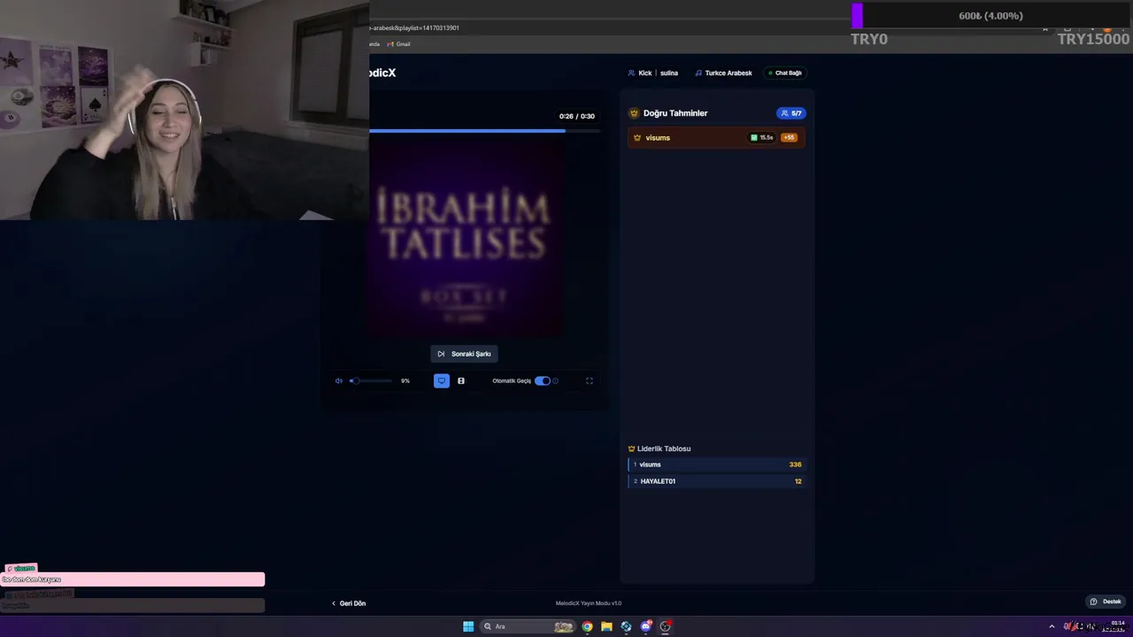Image resolution: width=1133 pixels, height=637 pixels.
Task: Adjust the volume slider at 9%
Action: pos(372,381)
